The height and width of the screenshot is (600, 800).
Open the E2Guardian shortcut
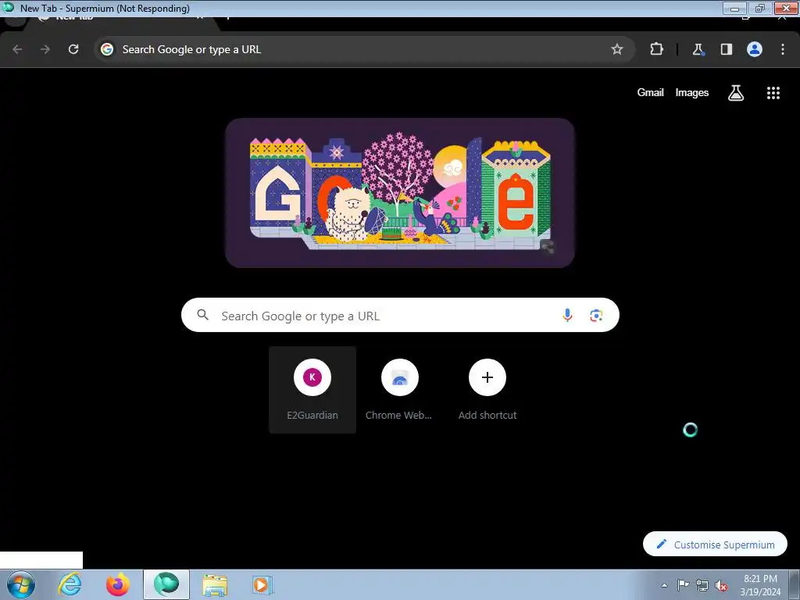(312, 390)
